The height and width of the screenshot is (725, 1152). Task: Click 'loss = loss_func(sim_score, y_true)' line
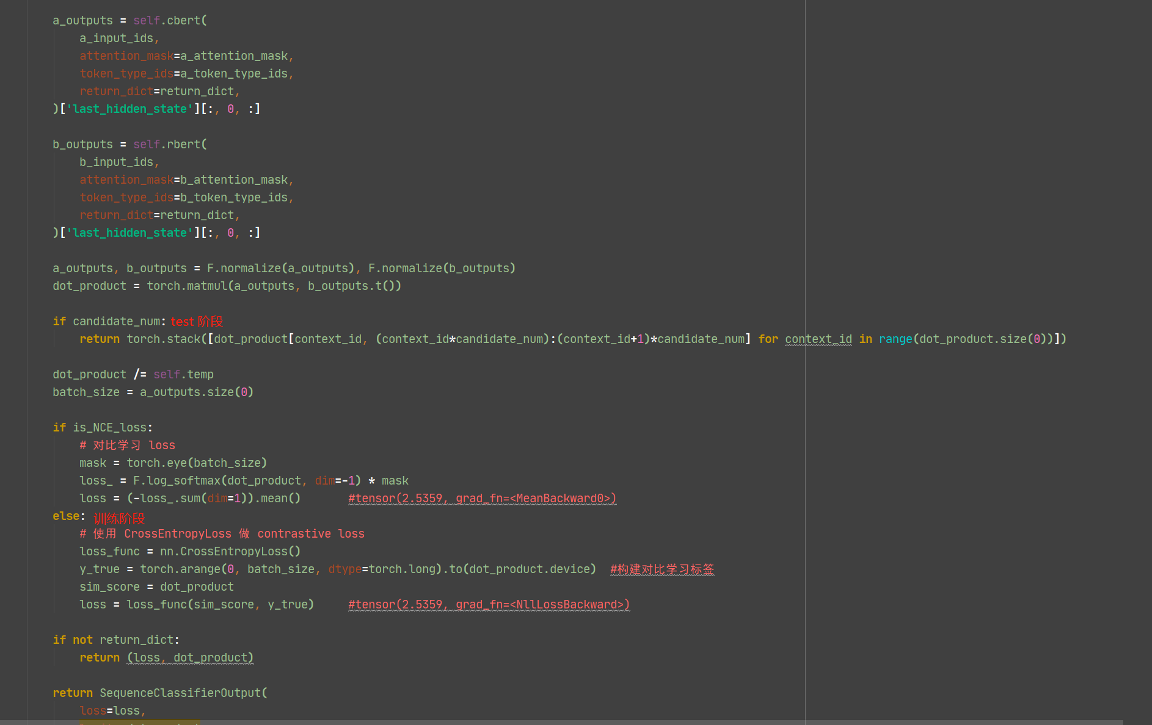point(197,605)
